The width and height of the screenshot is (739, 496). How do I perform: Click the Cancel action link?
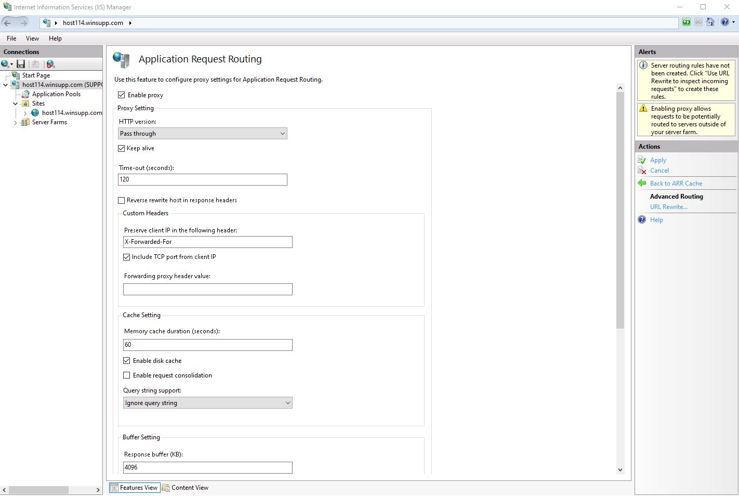(659, 171)
